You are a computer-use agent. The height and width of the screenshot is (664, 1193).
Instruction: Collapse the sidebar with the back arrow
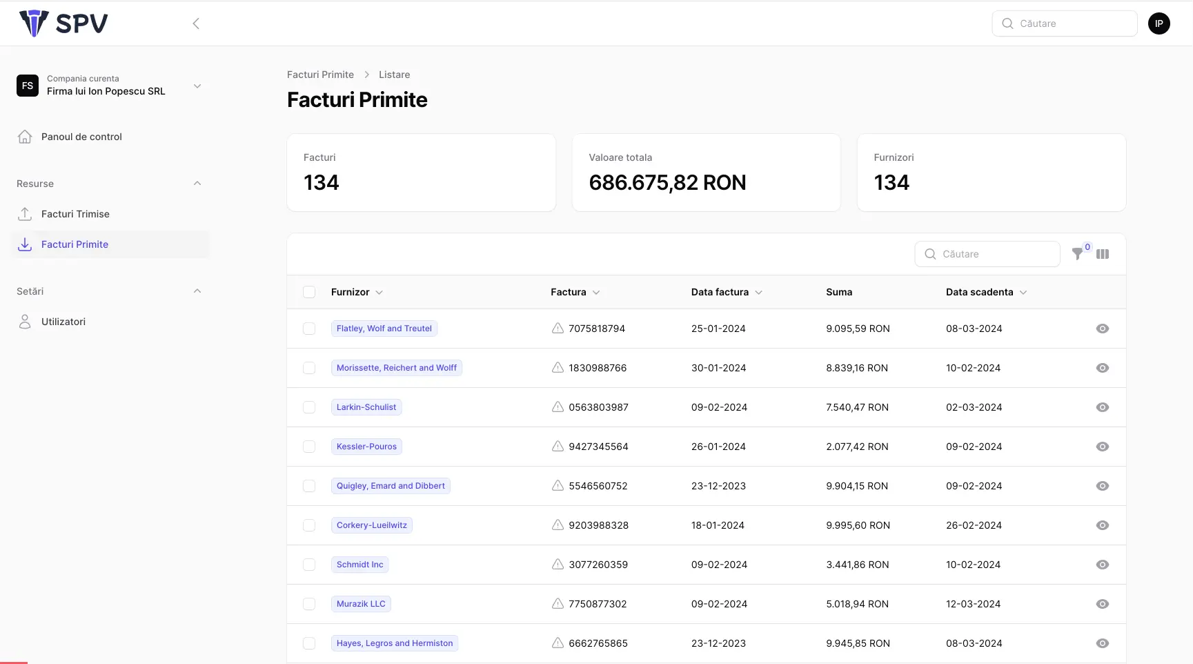point(196,23)
